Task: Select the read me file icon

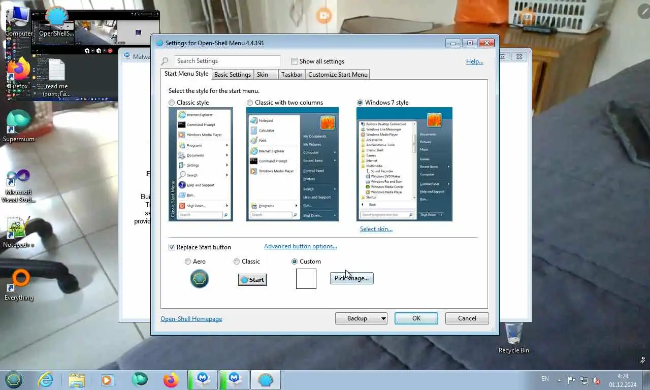Action: [56, 78]
